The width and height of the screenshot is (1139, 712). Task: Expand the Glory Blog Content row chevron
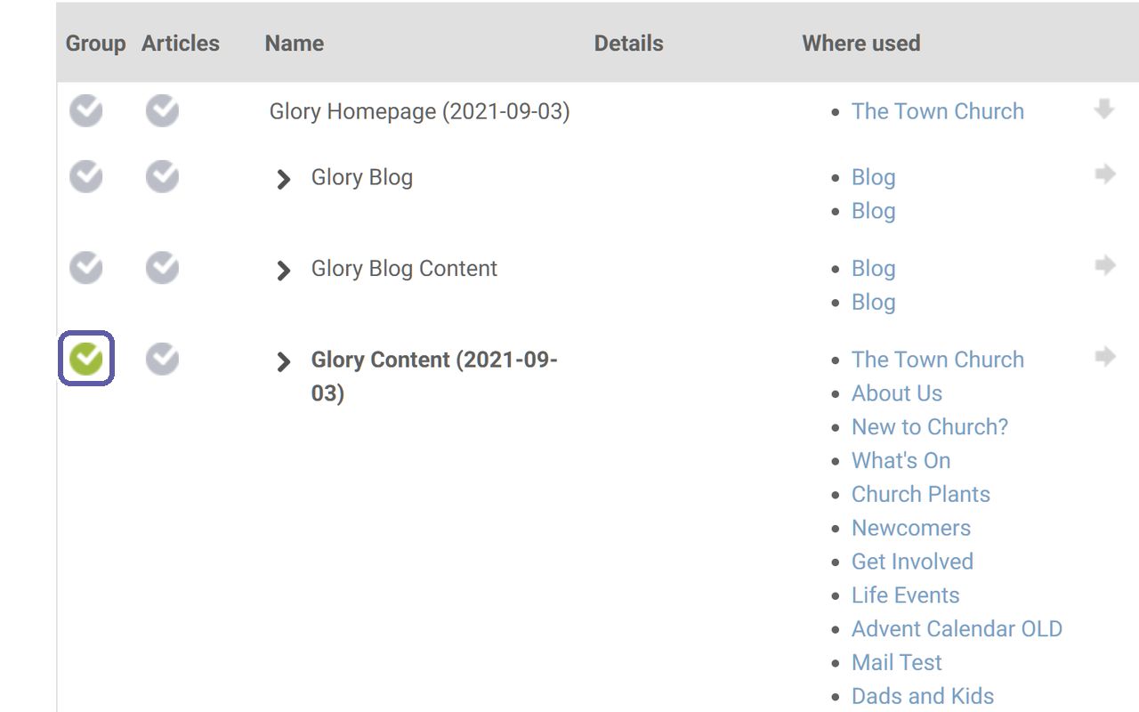pyautogui.click(x=284, y=270)
